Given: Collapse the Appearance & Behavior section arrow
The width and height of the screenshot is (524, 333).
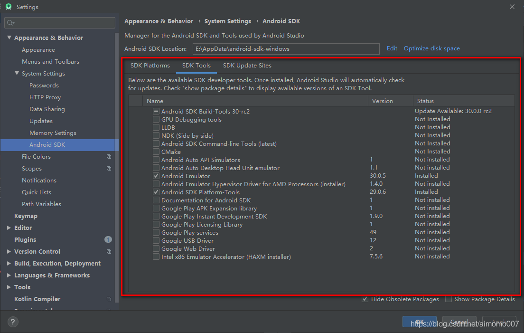Looking at the screenshot, I should point(9,38).
